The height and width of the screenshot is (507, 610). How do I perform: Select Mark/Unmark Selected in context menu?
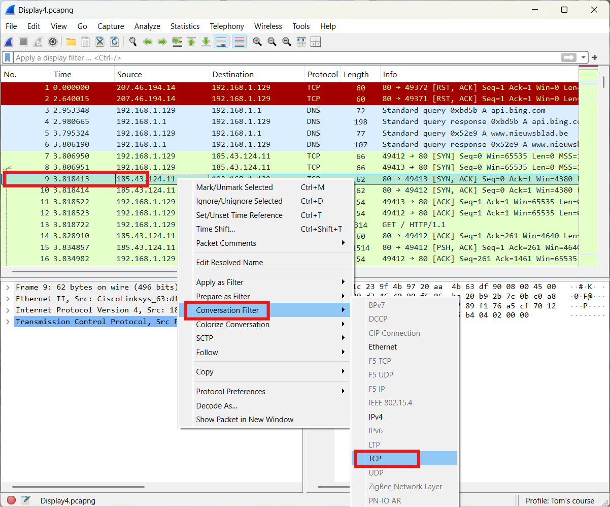coord(264,187)
